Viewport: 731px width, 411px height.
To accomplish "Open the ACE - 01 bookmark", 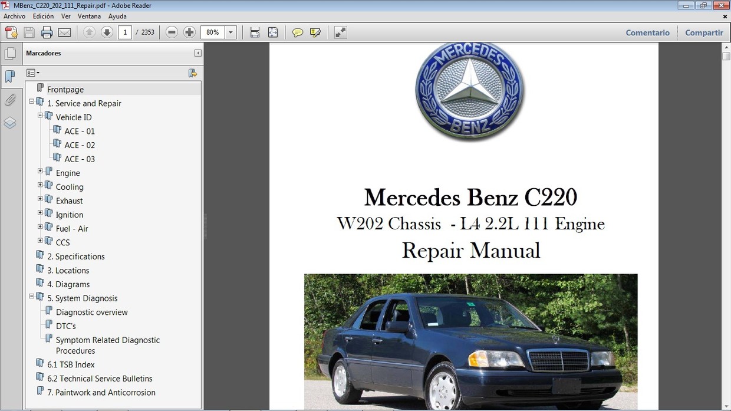I will (80, 131).
